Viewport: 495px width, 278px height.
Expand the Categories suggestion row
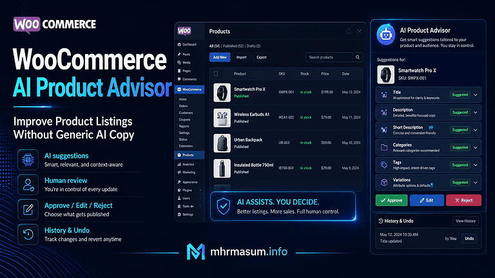tap(476, 147)
